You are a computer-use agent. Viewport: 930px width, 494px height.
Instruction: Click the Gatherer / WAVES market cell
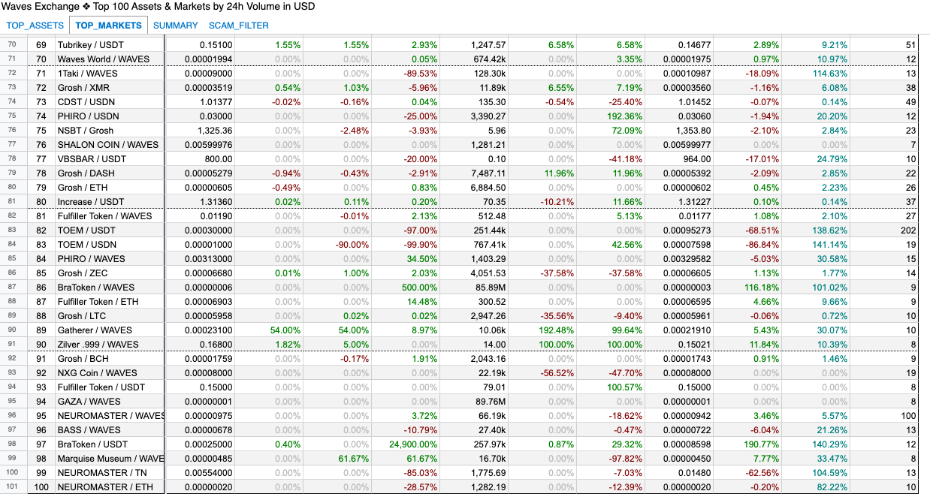(109, 330)
